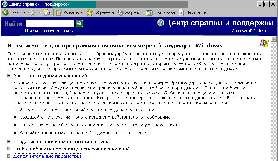Collapse the Риск при создании исключений section
The image size is (278, 161).
(9, 76)
